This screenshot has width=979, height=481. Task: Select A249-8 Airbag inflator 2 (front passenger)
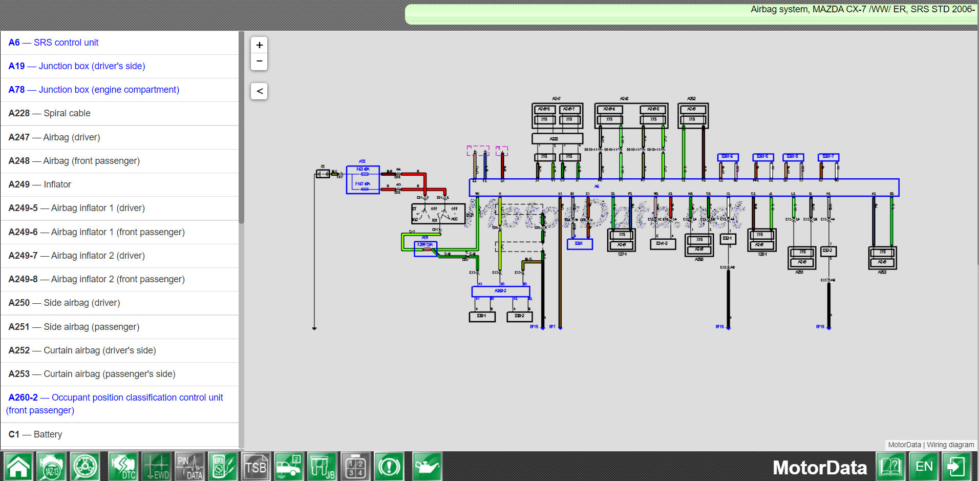tap(120, 279)
